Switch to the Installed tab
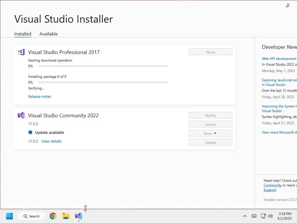 (23, 34)
